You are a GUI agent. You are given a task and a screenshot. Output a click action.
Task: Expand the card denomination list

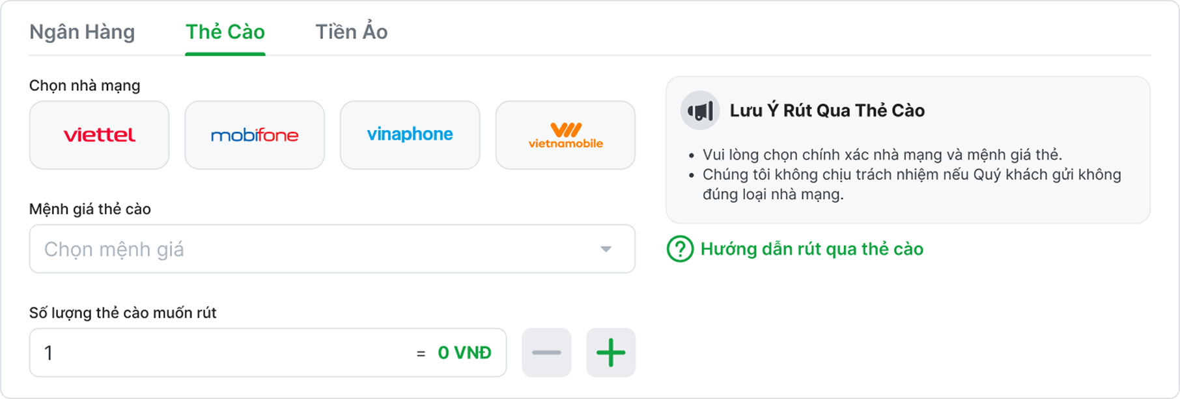(x=331, y=249)
